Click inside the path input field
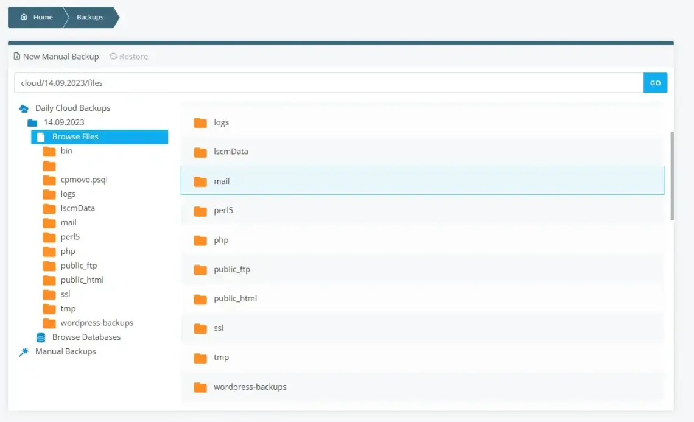 304,82
